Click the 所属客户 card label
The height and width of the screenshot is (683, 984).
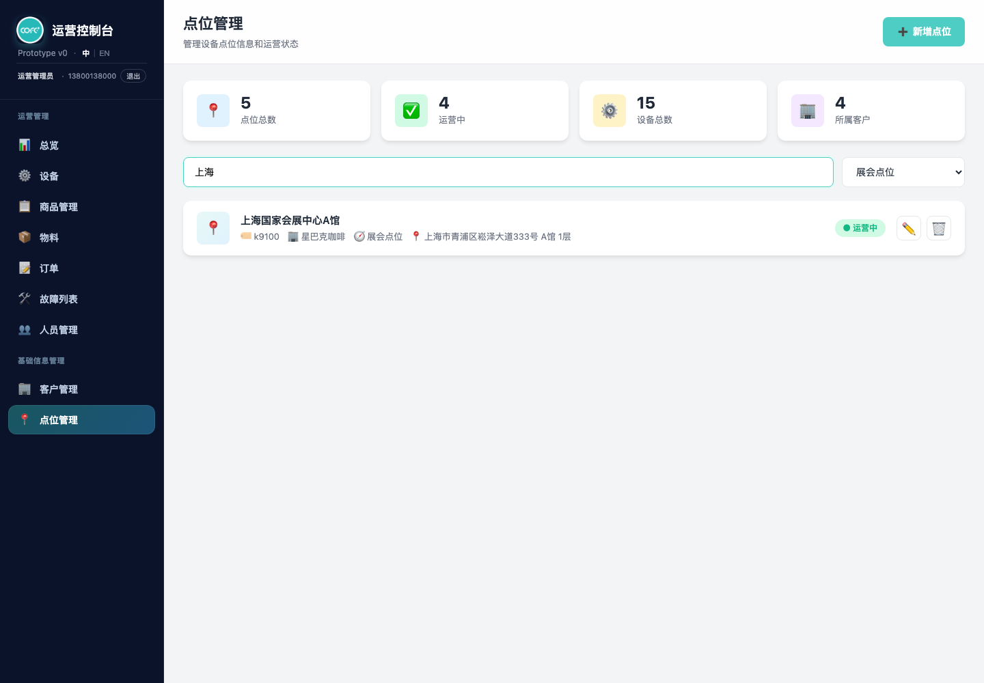[853, 120]
